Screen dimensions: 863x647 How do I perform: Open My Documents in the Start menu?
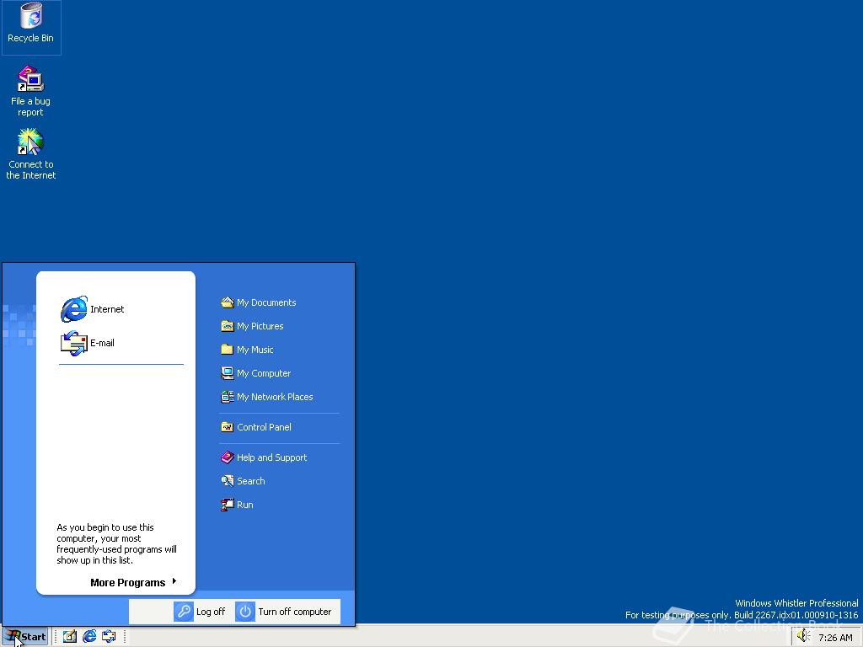pos(258,302)
